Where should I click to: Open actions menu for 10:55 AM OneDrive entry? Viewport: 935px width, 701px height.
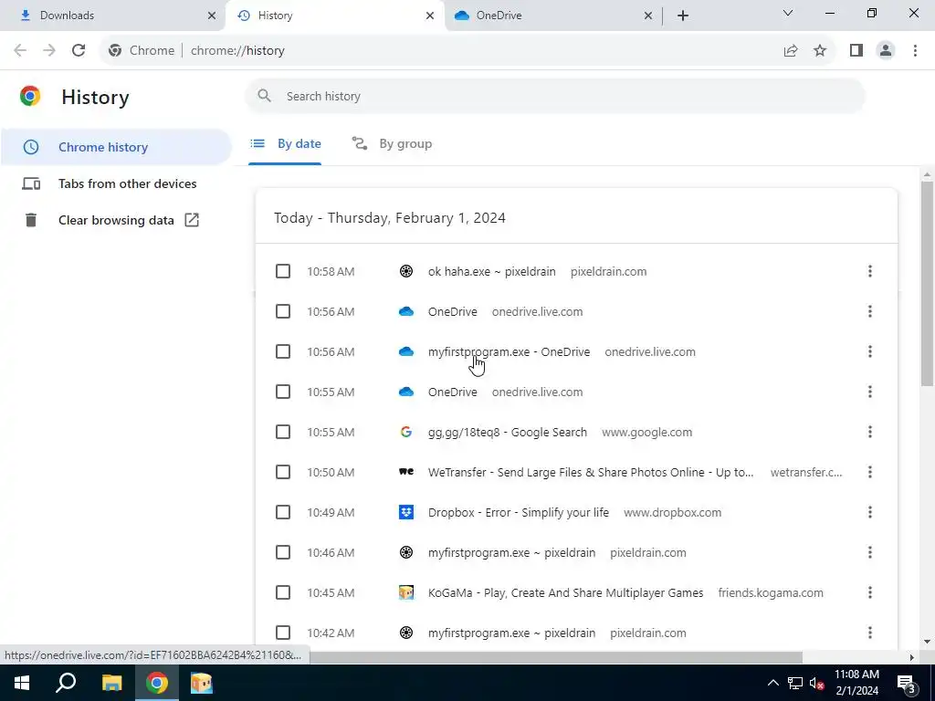870,392
